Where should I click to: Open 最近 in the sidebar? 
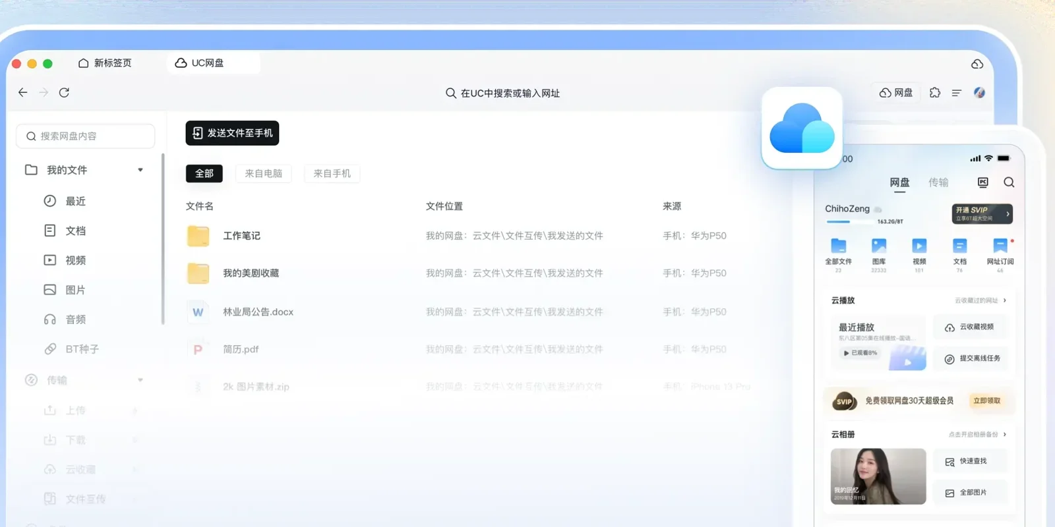pos(65,201)
